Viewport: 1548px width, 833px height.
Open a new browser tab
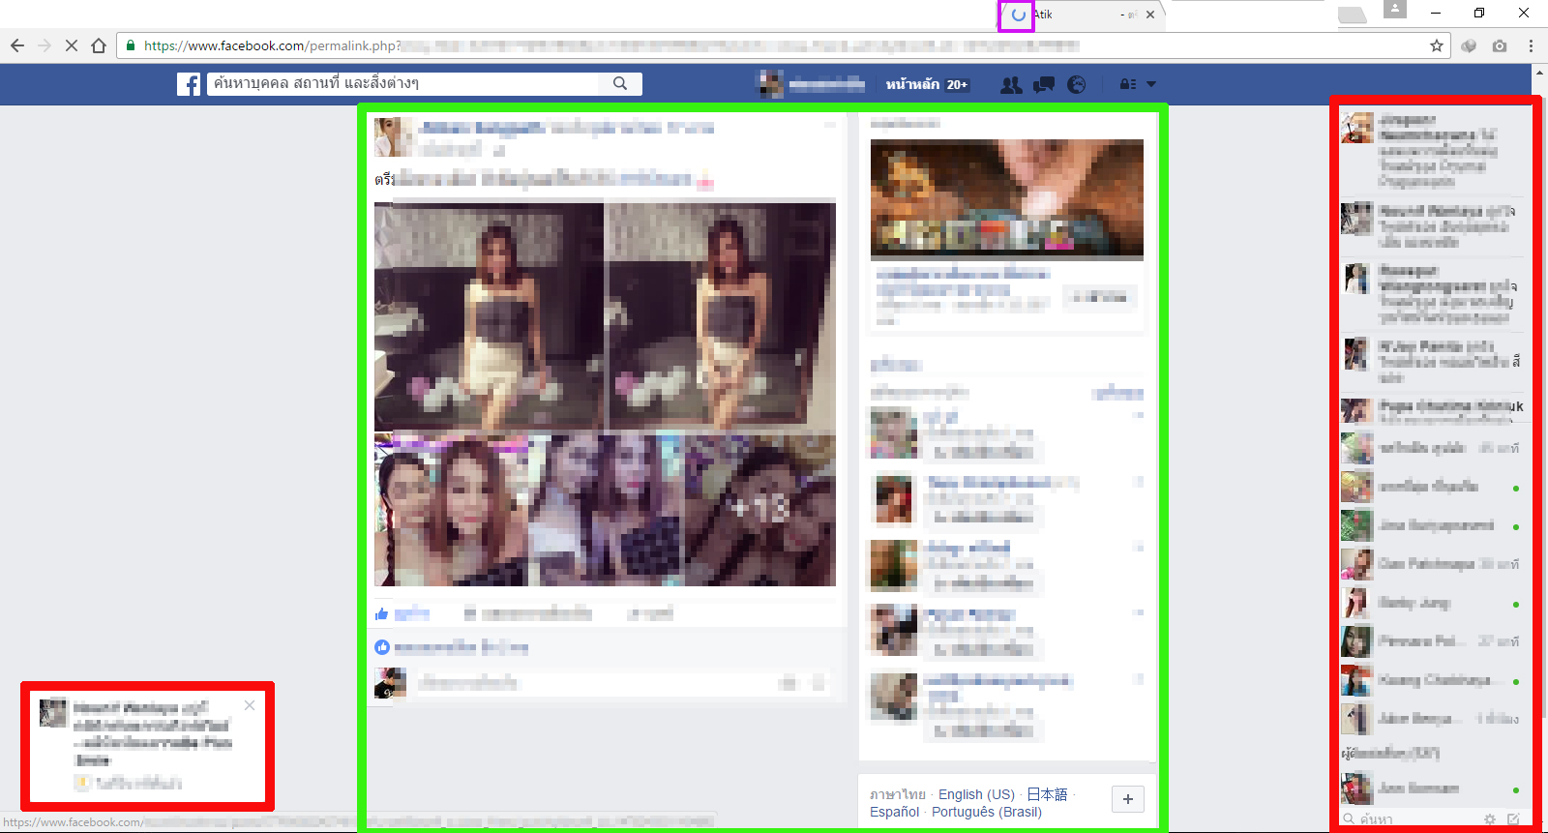point(1352,15)
